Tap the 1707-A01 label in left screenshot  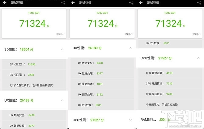[34, 13]
